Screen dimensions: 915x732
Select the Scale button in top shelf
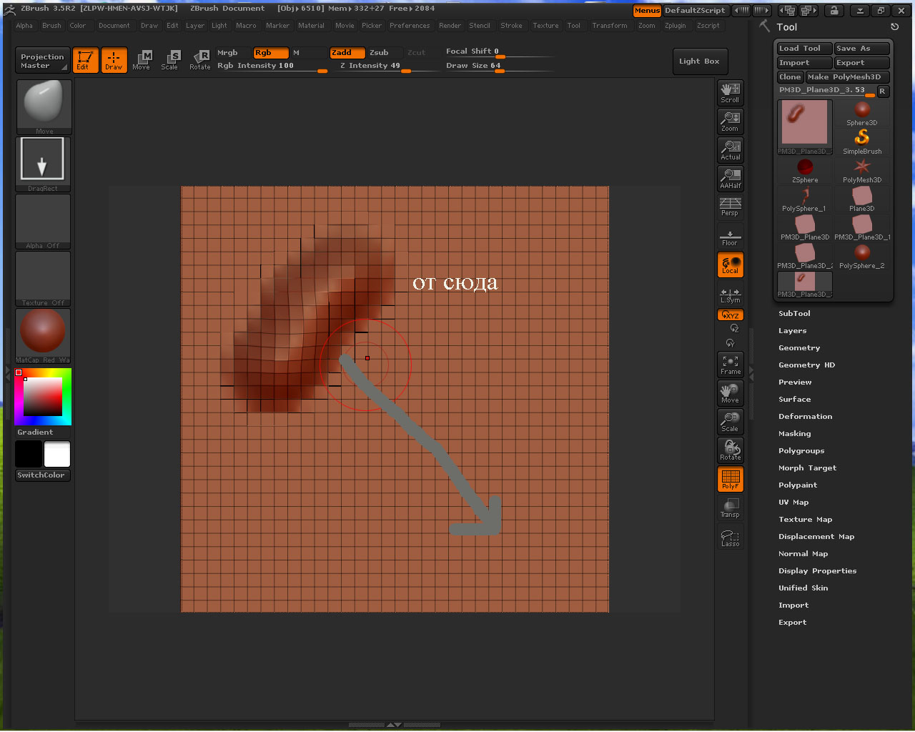[x=170, y=60]
